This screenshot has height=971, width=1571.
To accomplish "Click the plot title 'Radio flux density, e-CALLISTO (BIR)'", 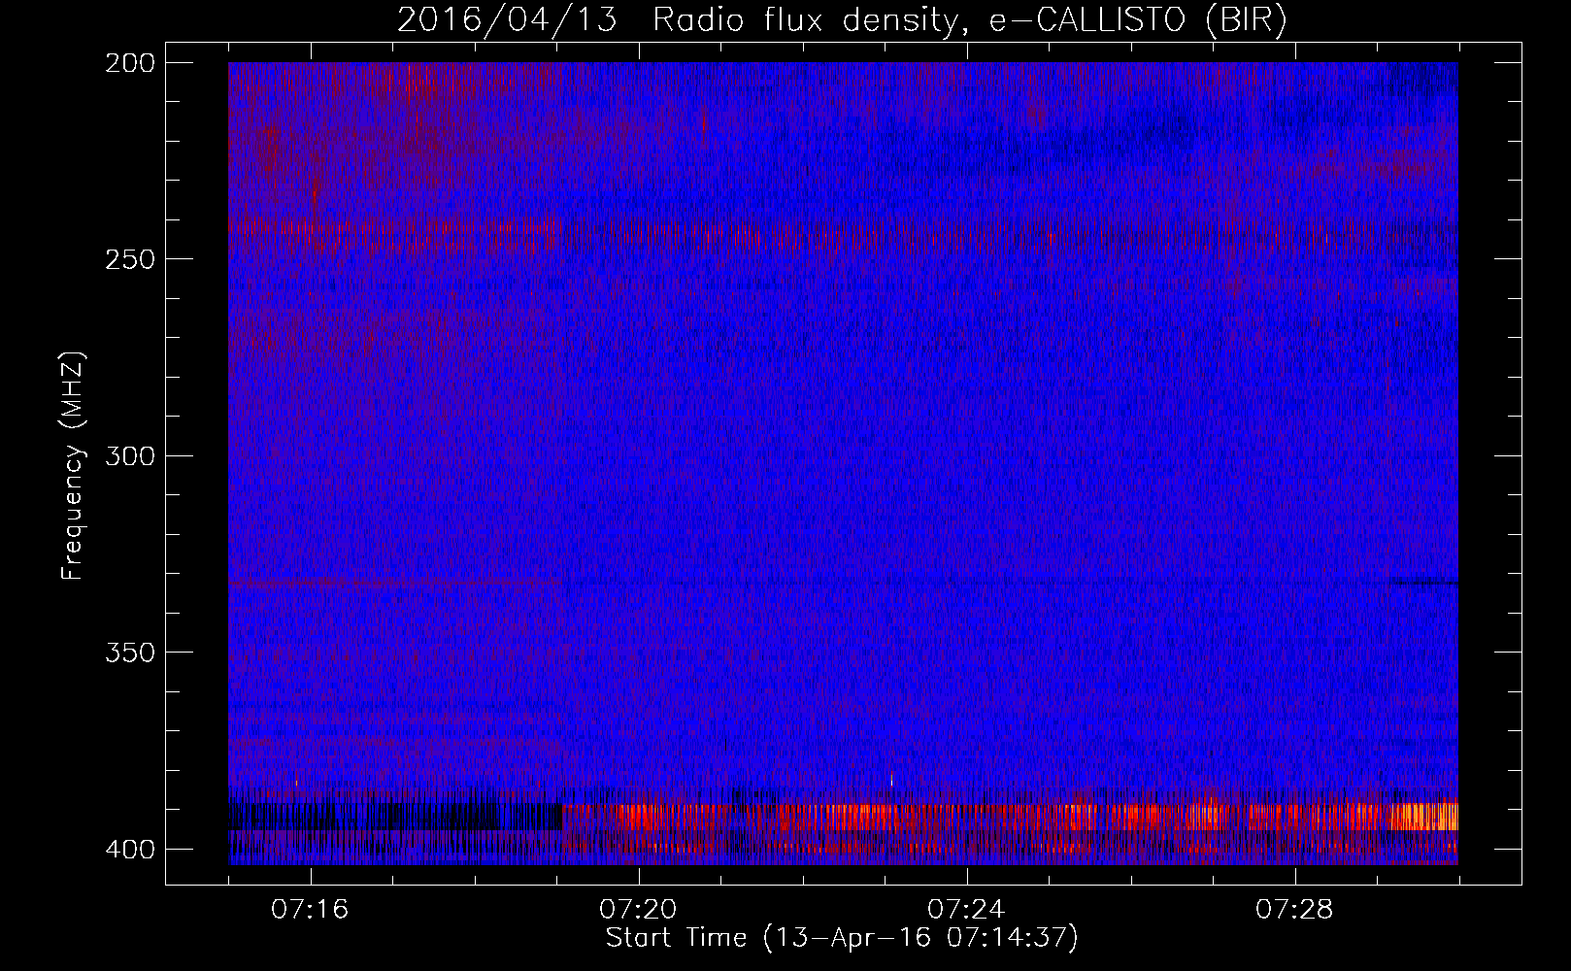I will point(969,20).
